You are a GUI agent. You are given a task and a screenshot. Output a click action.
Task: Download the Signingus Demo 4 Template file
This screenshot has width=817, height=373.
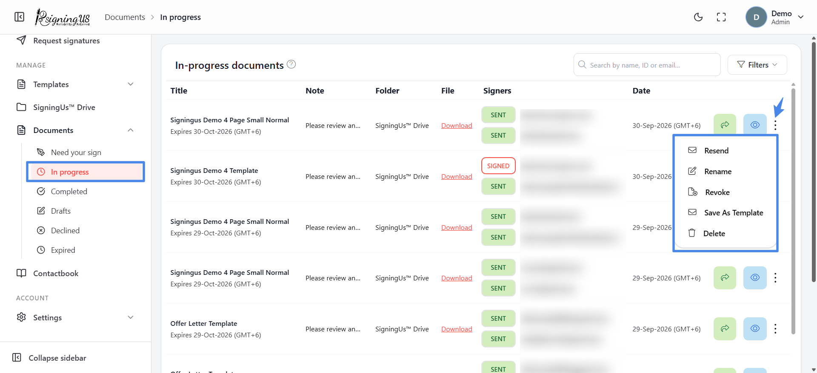457,176
